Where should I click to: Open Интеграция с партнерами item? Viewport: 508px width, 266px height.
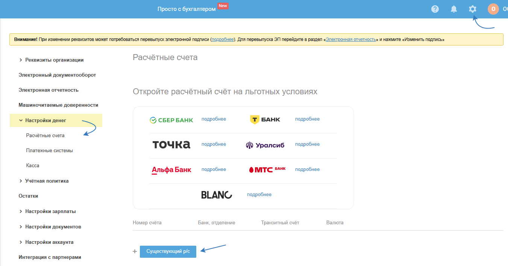point(50,257)
